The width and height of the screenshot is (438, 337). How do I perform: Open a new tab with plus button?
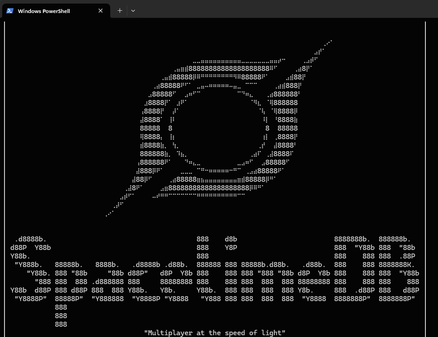120,11
